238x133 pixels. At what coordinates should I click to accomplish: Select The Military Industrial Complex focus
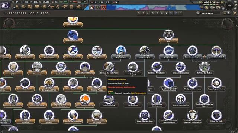click(x=49, y=117)
